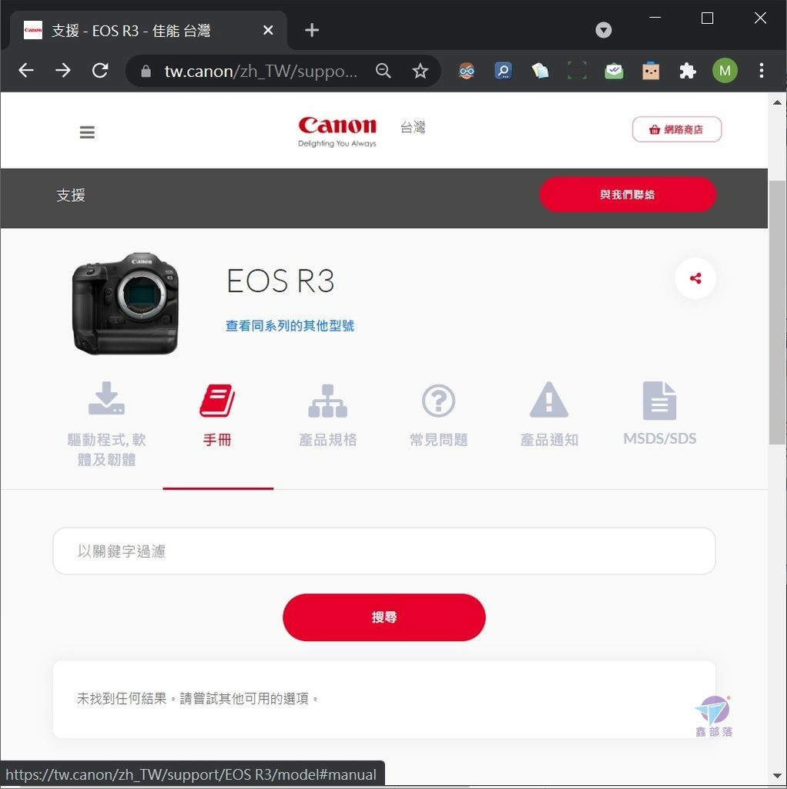787x789 pixels.
Task: Click the scrollbar up arrow
Action: (x=778, y=102)
